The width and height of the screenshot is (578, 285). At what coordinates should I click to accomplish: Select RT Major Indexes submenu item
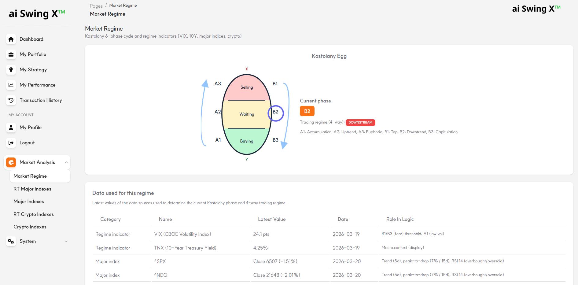click(32, 189)
